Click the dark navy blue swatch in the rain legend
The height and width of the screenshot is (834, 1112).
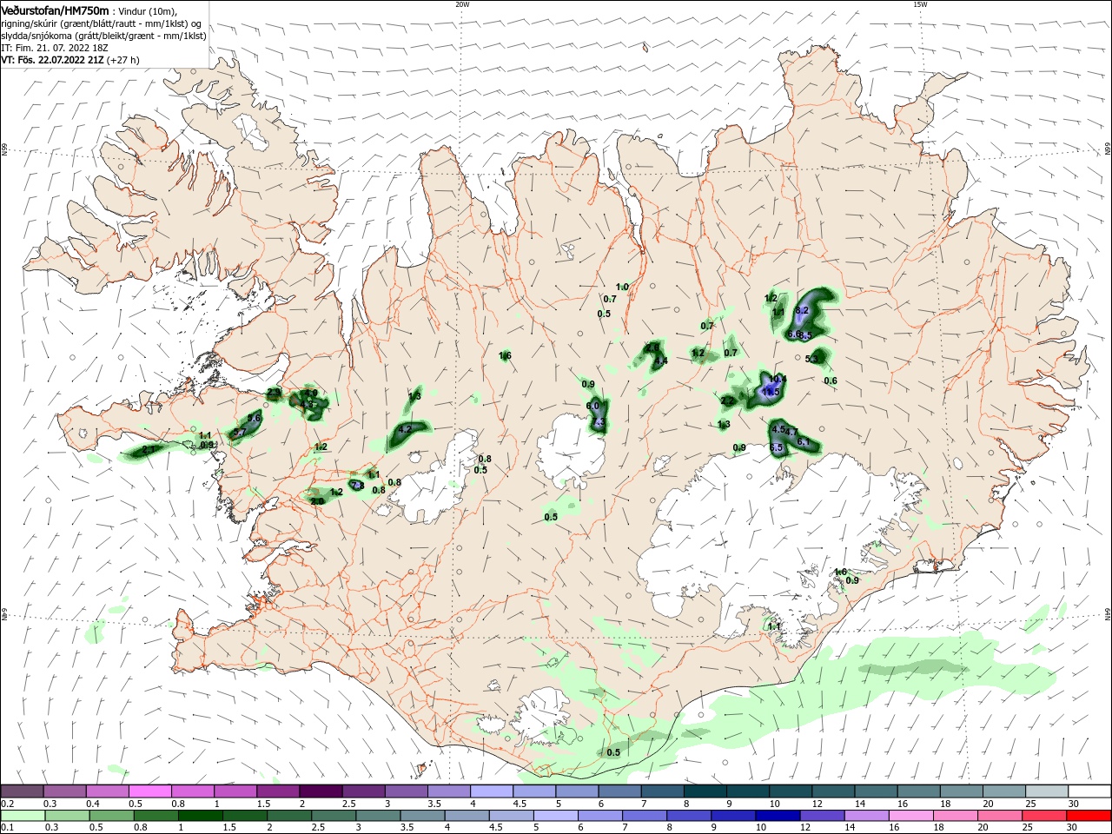[x=776, y=816]
